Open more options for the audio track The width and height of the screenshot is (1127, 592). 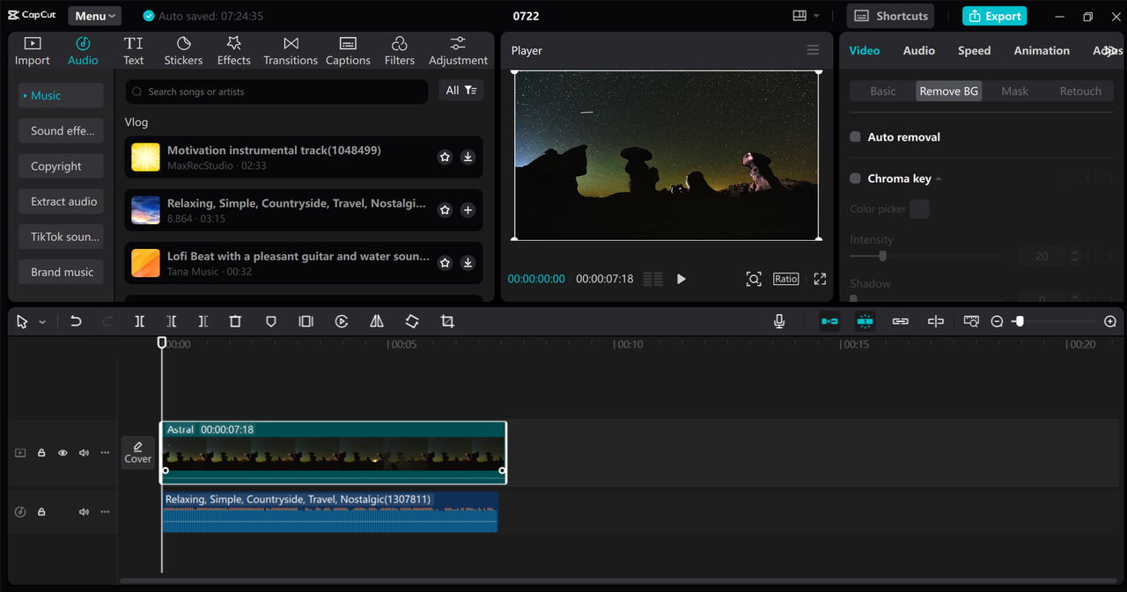click(x=105, y=512)
